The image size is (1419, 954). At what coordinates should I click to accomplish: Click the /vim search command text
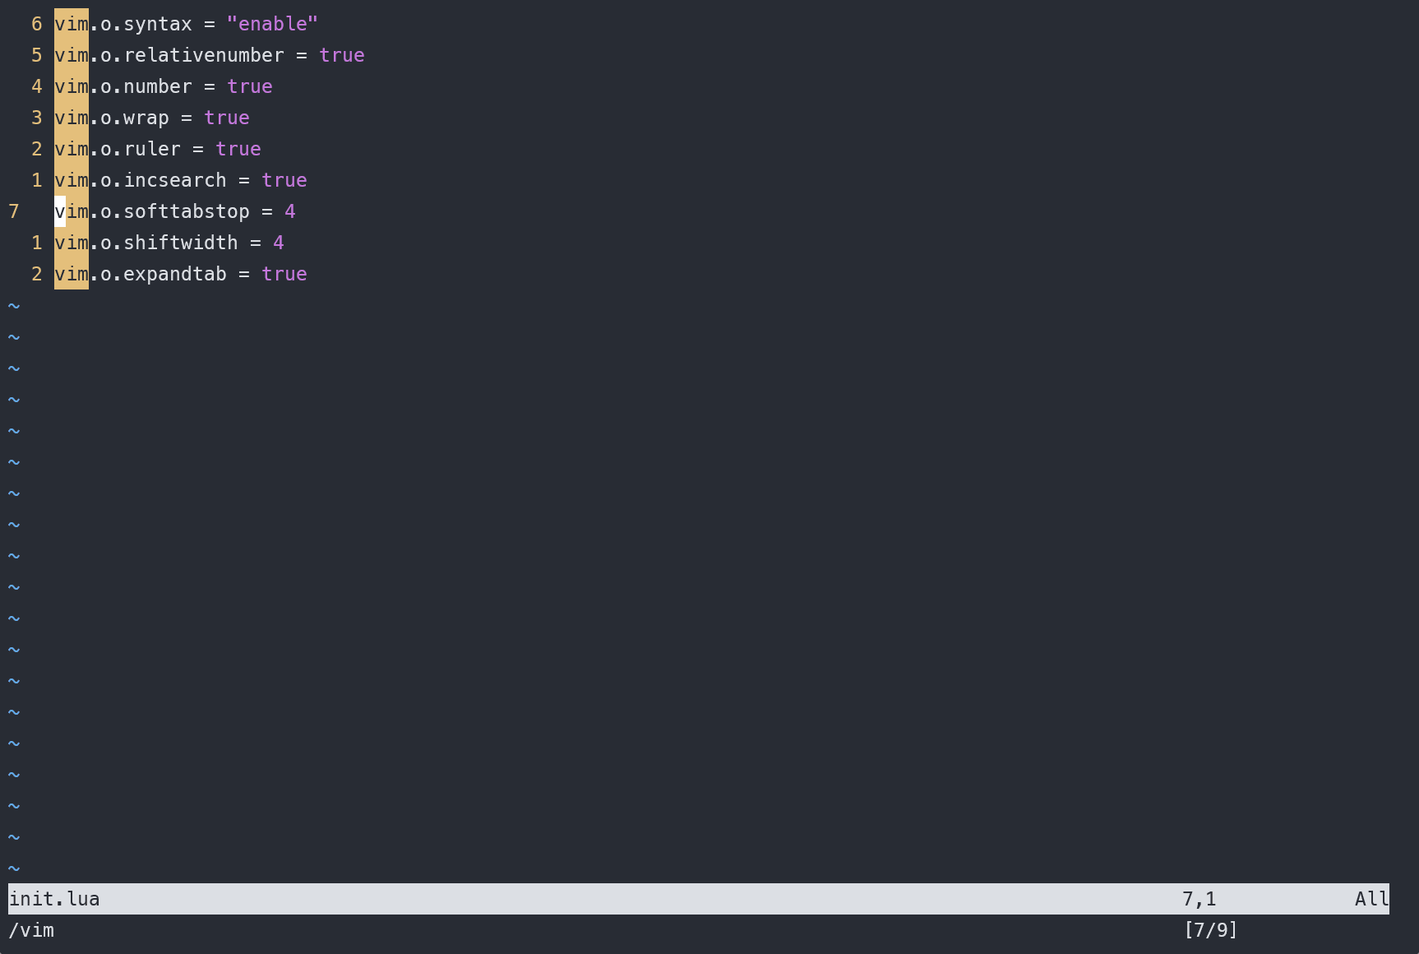pos(31,930)
